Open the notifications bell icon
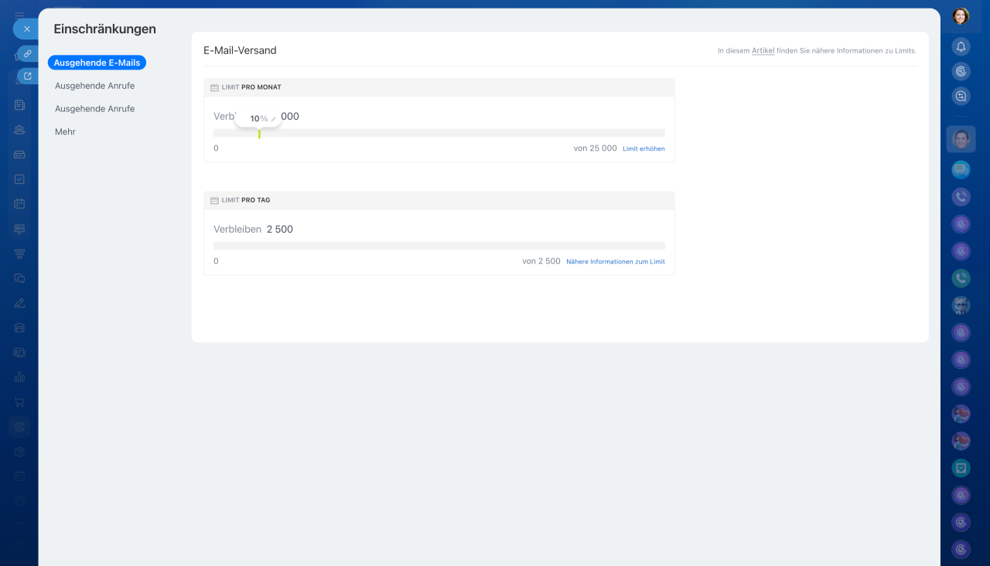Viewport: 990px width, 566px height. [x=961, y=46]
